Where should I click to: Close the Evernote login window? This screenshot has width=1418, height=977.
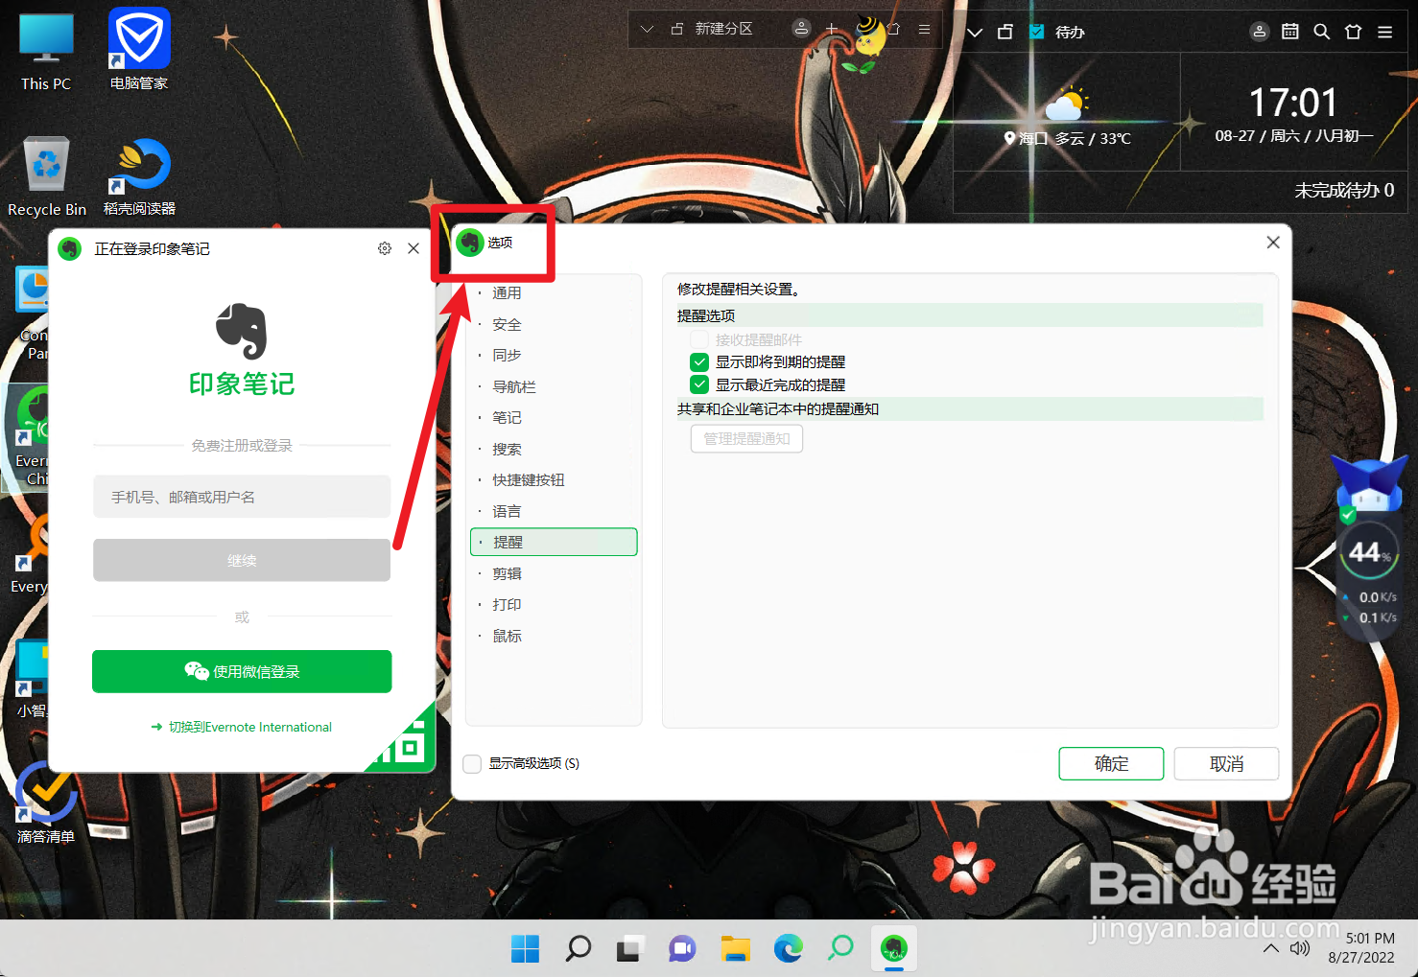(x=414, y=248)
